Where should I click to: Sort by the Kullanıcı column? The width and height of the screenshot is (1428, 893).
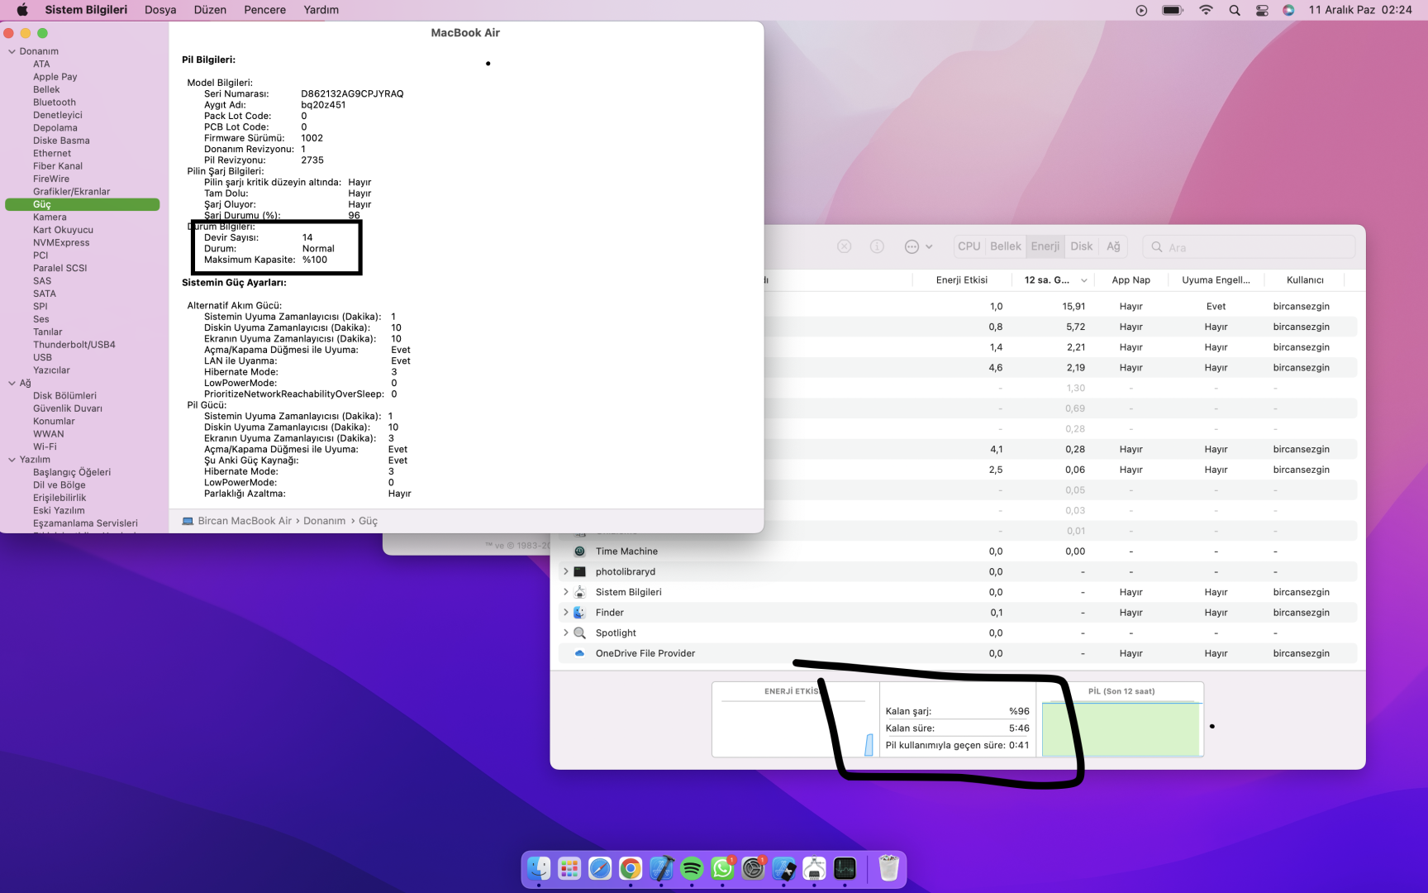pos(1305,280)
